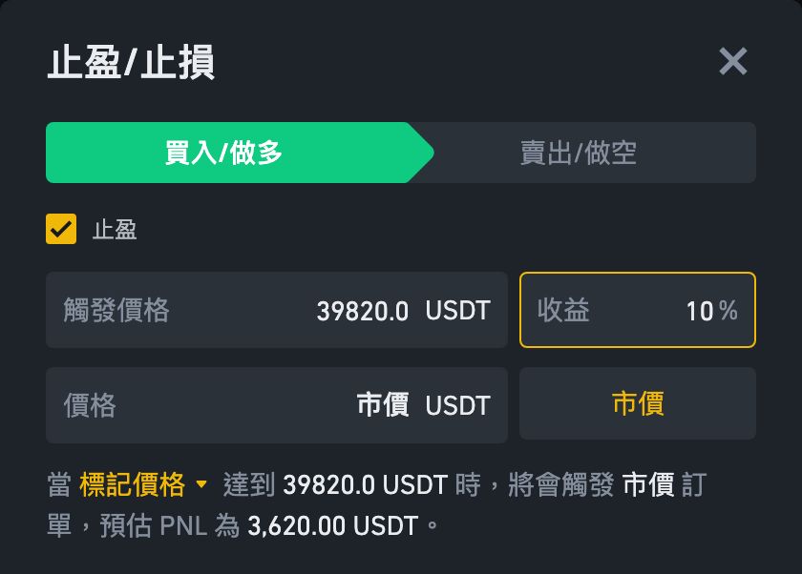
Task: Click the 觸發價格 field label
Action: (x=116, y=310)
